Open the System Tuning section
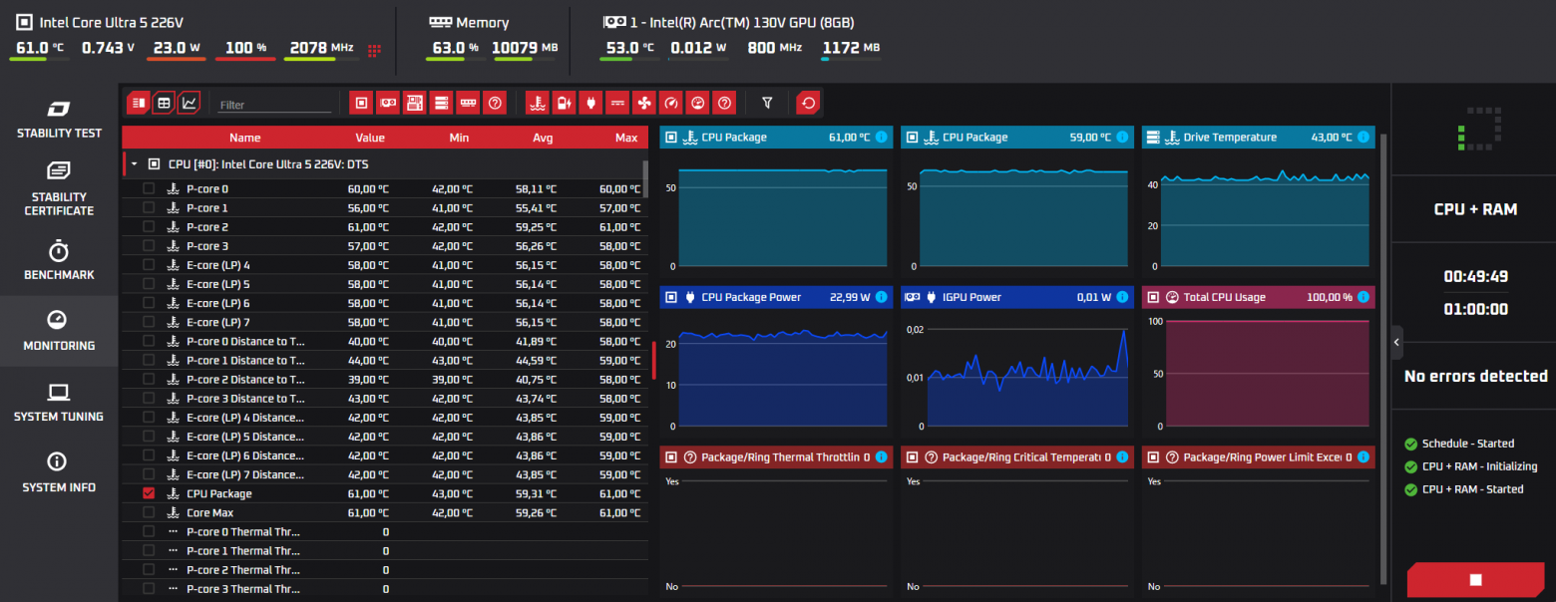This screenshot has height=602, width=1556. pos(59,403)
